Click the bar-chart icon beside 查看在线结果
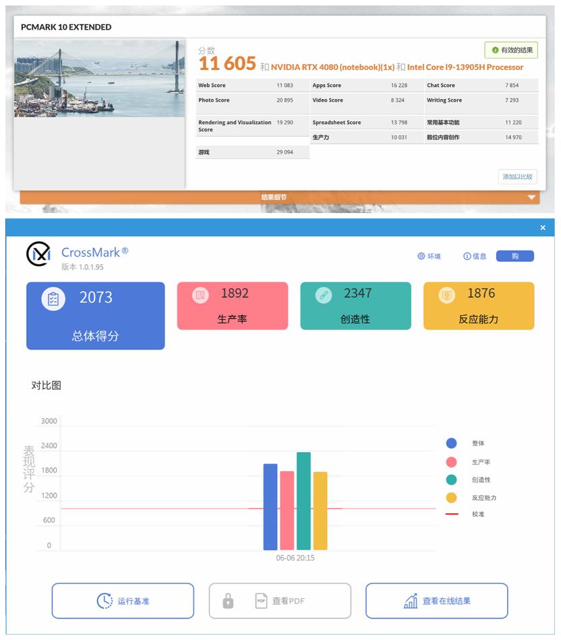The width and height of the screenshot is (561, 640). pos(411,600)
